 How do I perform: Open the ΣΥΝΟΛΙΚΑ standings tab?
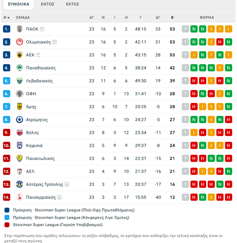[19, 4]
